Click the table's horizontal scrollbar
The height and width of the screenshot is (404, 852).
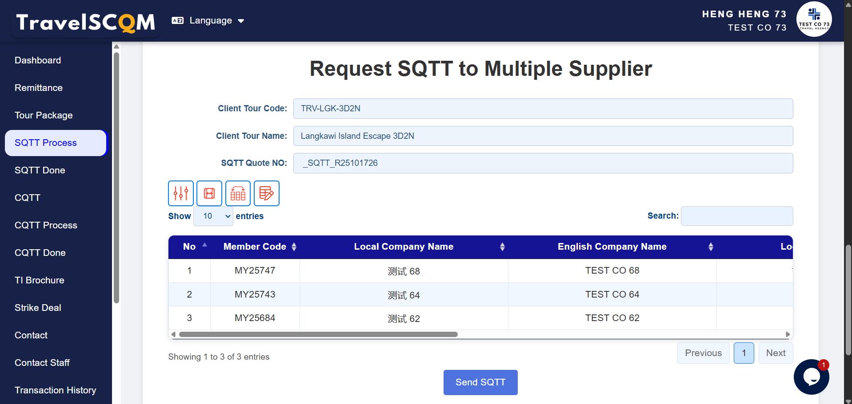(x=318, y=334)
